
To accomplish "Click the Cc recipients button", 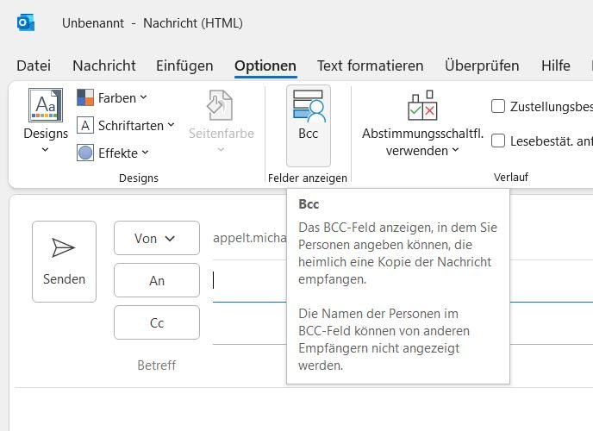I will coord(156,322).
